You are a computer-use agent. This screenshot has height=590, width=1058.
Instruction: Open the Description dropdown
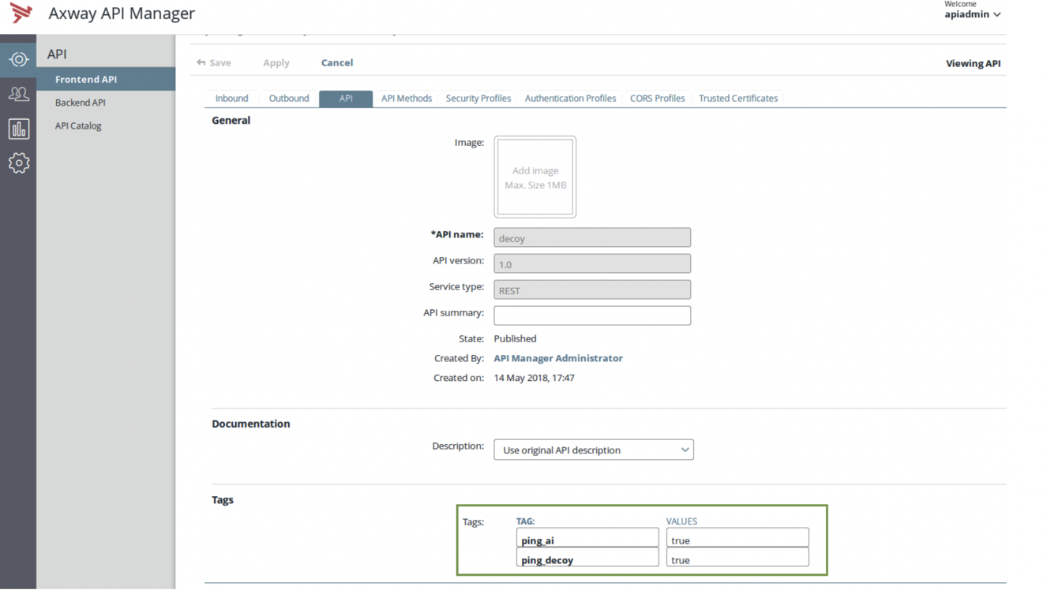point(594,450)
